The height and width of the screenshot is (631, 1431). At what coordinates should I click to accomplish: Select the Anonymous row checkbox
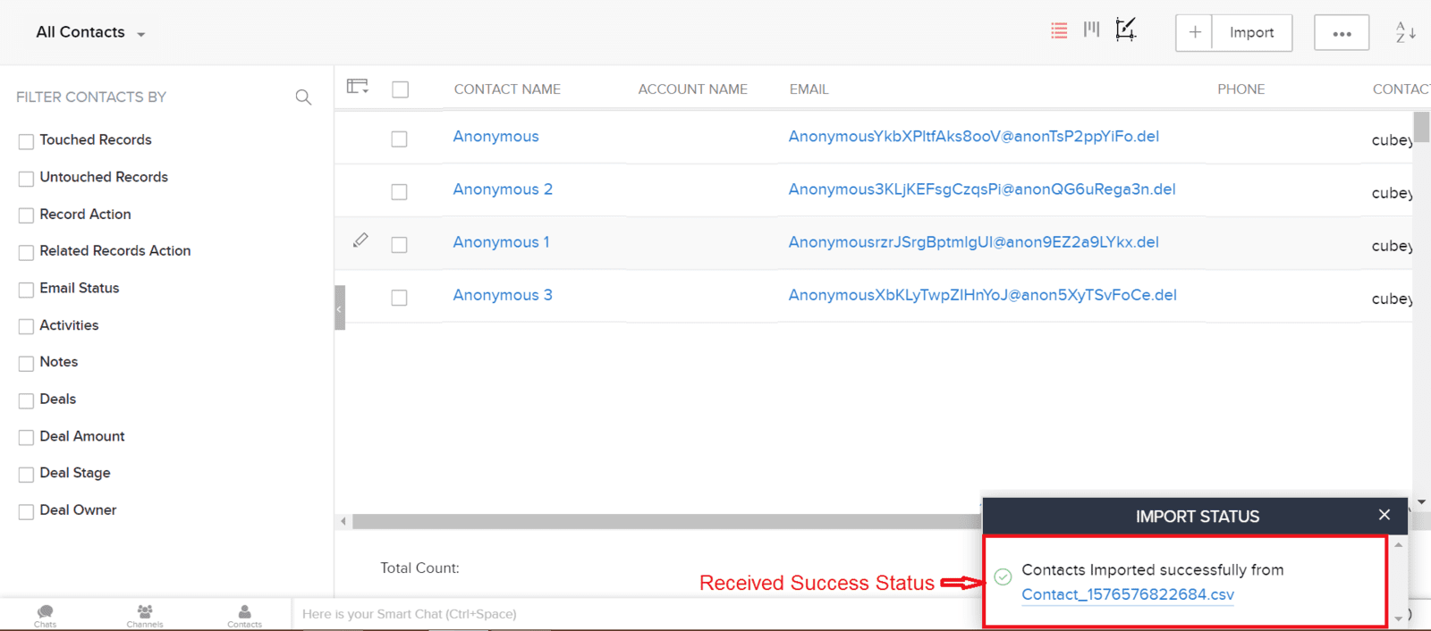(x=399, y=139)
